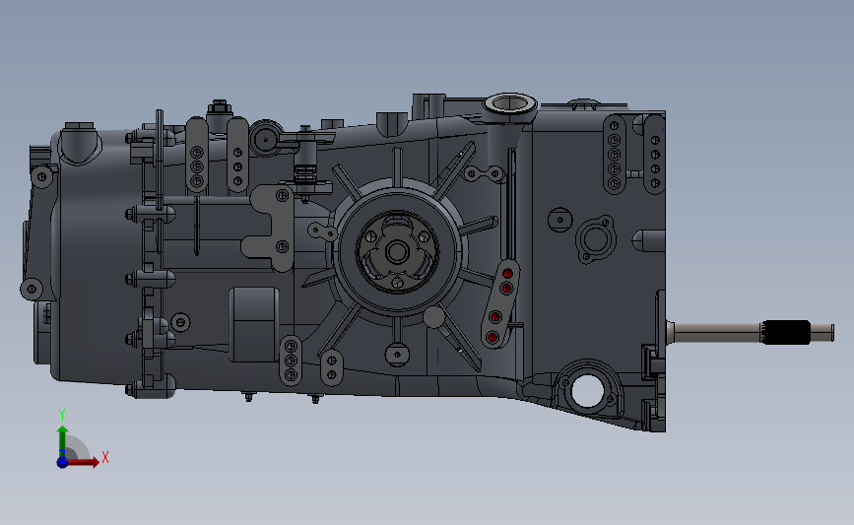Select the oval two-bolt flange on right housing
Image resolution: width=854 pixels, height=525 pixels.
595,239
